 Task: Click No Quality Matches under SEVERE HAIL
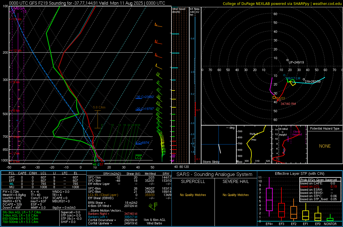click(x=235, y=195)
